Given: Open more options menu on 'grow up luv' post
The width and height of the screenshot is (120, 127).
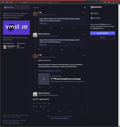Looking at the screenshot, I should (82, 111).
